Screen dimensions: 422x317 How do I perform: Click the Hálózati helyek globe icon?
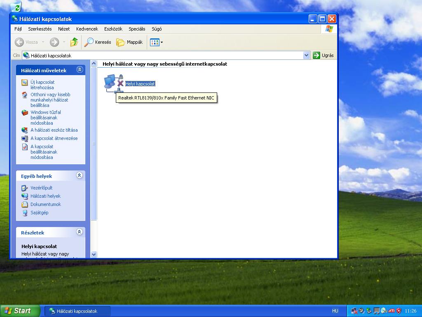(x=24, y=196)
